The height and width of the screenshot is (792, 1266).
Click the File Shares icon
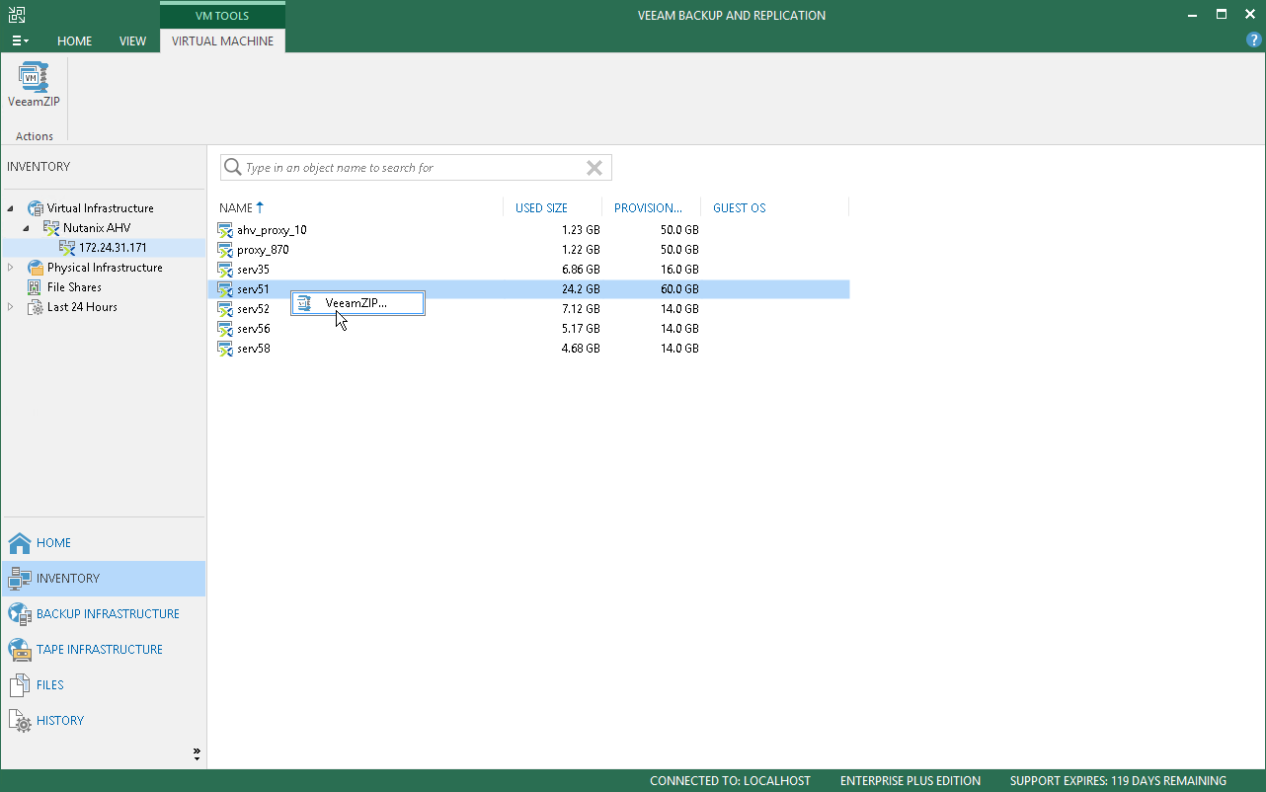pos(36,287)
